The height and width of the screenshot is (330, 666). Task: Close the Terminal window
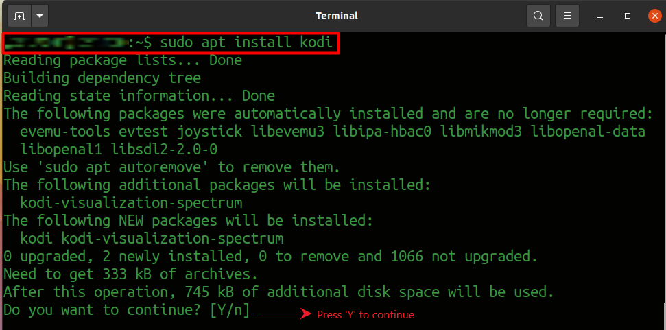click(x=654, y=16)
